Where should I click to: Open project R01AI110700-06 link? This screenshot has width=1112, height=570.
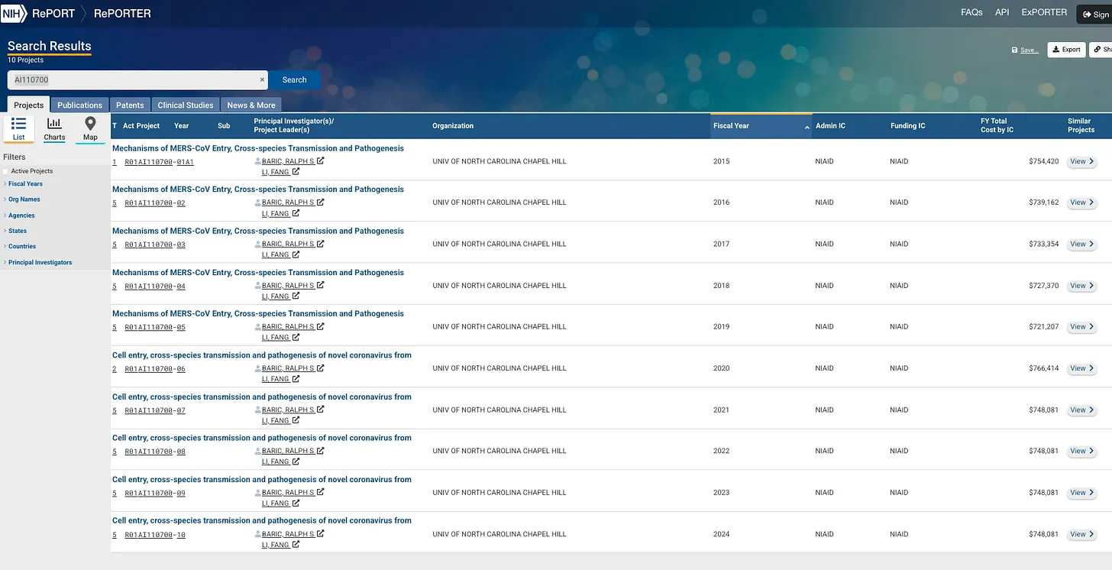point(155,369)
